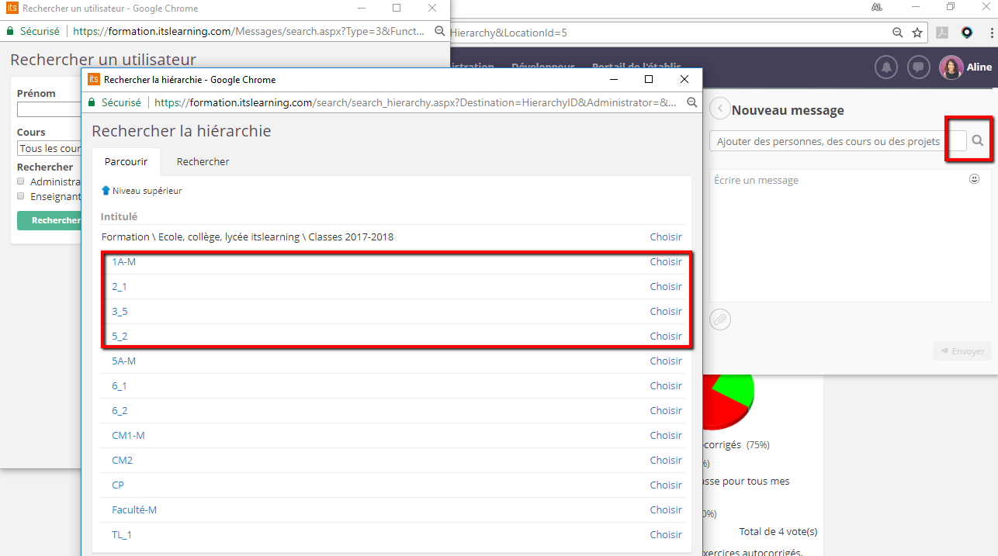Open the Faculté-M hierarchy entry

pos(134,509)
